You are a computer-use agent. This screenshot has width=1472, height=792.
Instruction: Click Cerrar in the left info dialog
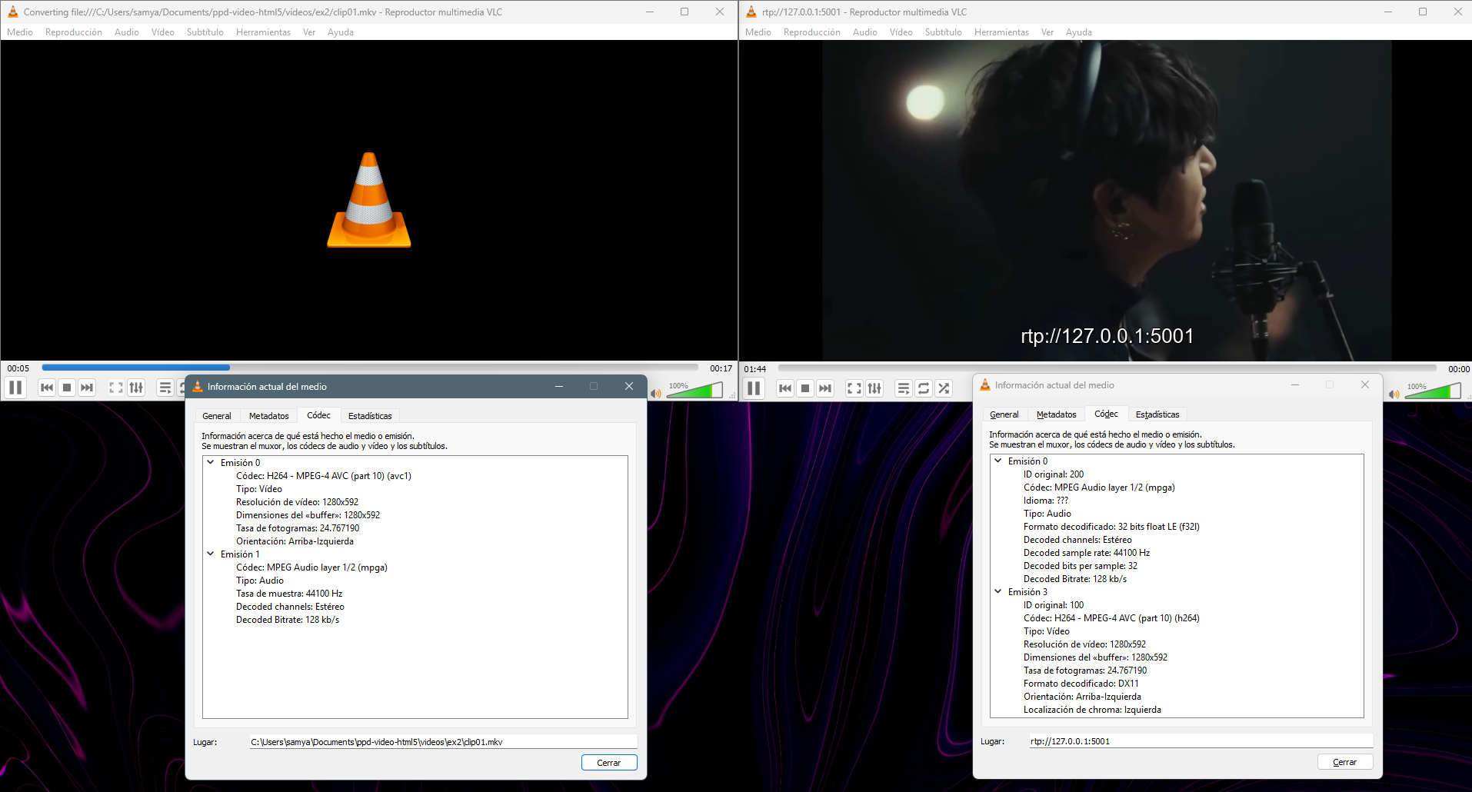pyautogui.click(x=609, y=763)
